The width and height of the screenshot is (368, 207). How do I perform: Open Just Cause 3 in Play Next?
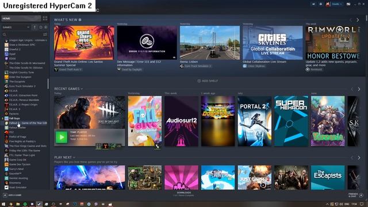click(255, 178)
